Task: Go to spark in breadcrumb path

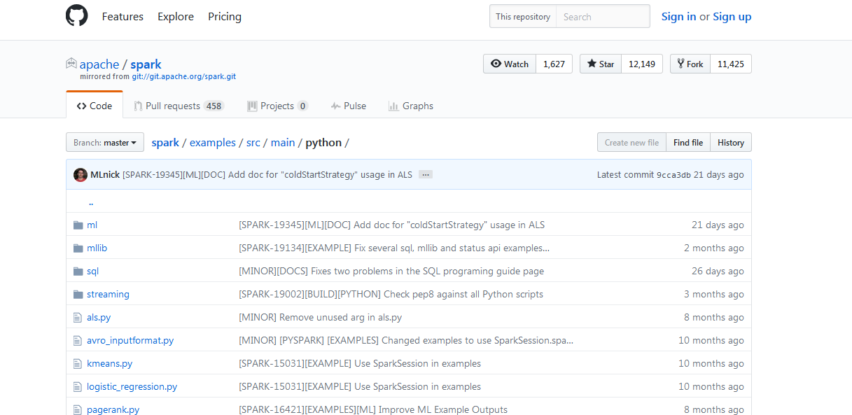Action: pos(165,142)
